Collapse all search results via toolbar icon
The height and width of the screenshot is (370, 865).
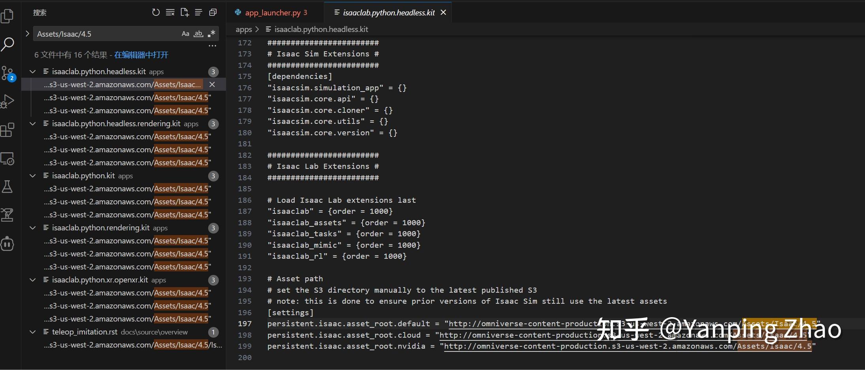[213, 12]
